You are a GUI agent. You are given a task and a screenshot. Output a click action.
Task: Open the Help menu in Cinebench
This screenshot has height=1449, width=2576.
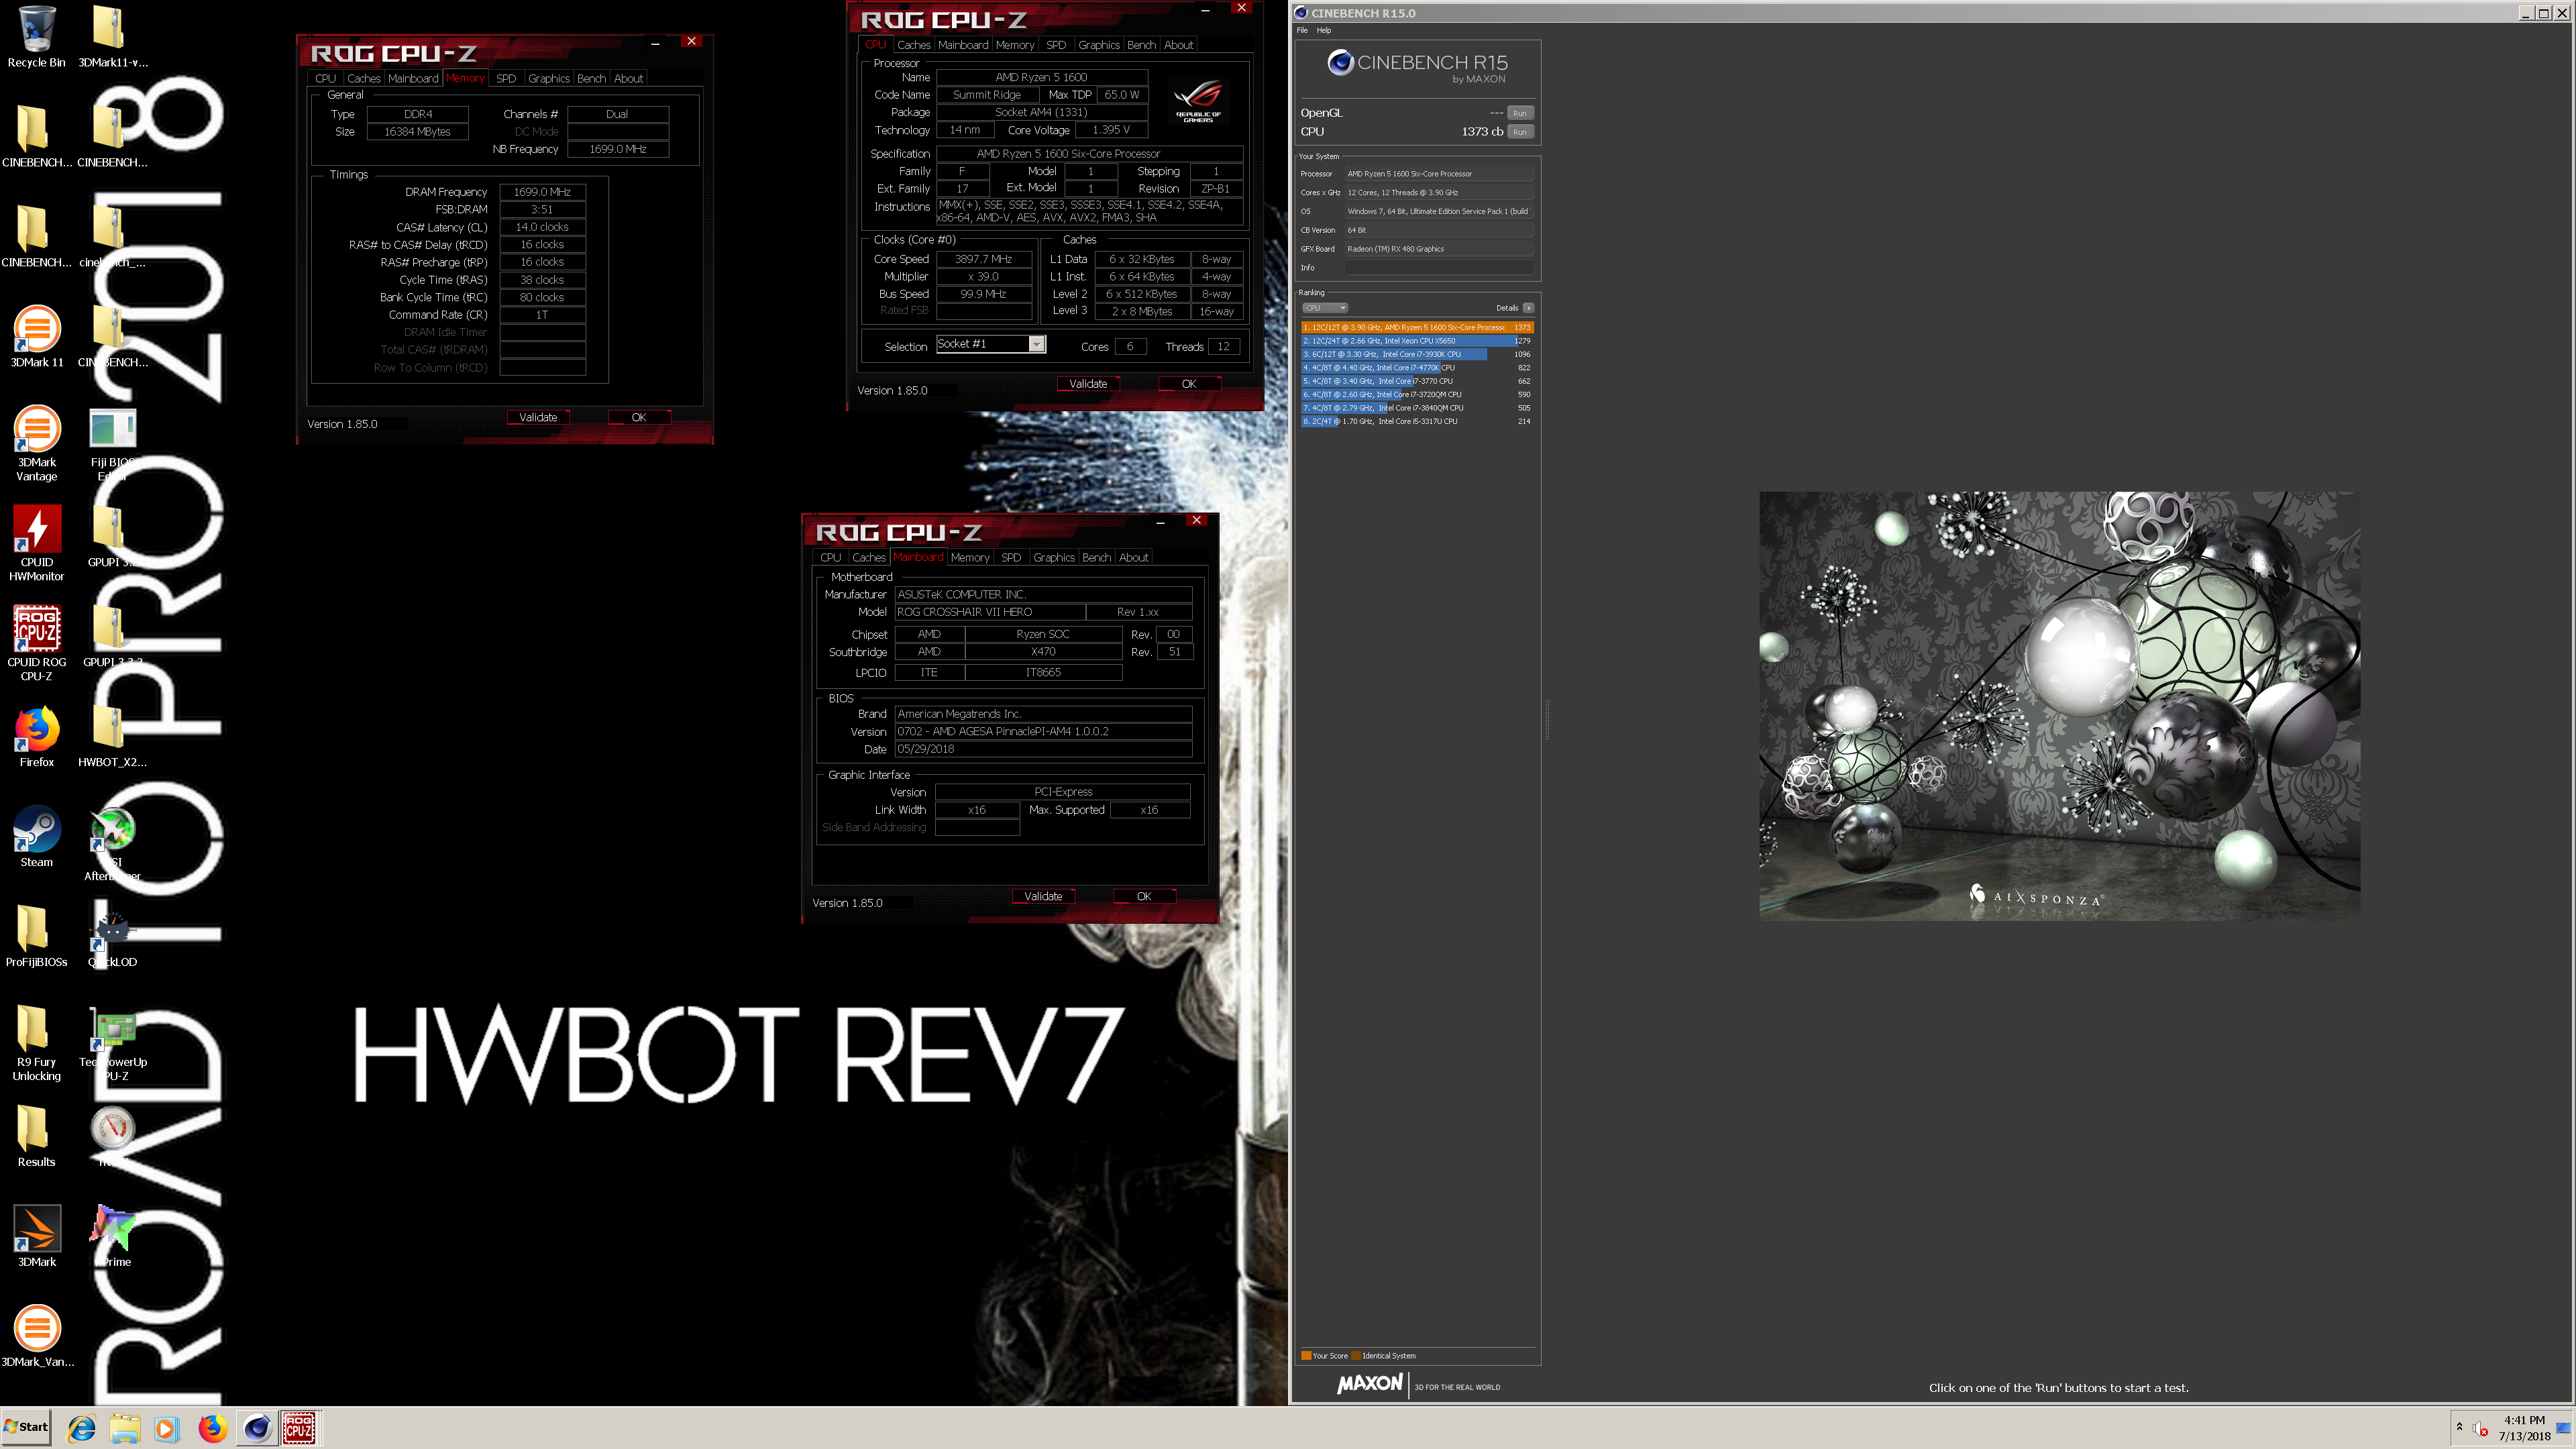1324,30
